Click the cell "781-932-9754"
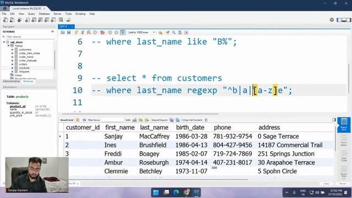Image resolution: width=352 pixels, height=198 pixels. [232, 136]
